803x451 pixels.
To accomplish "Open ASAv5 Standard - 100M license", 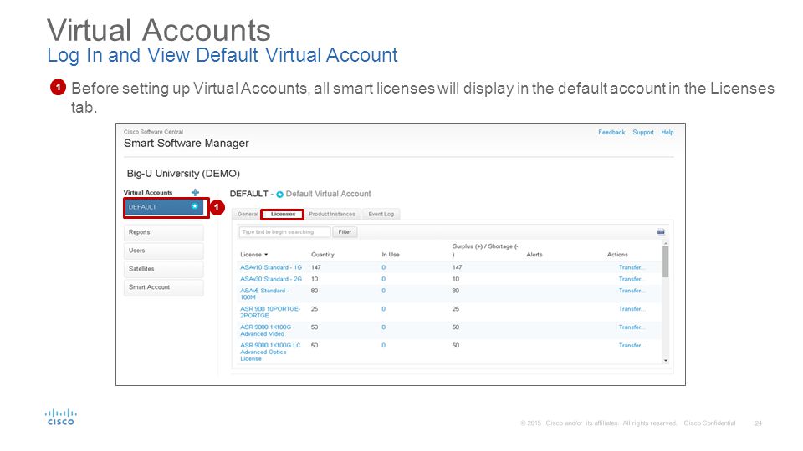I will 264,294.
